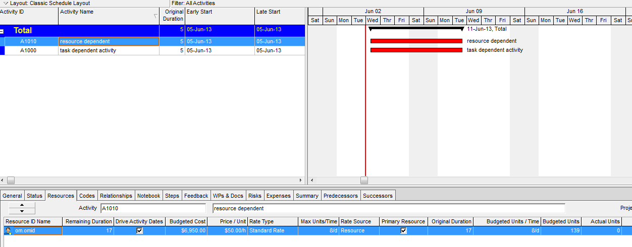Go to previous activity with up arrow
Image resolution: width=632 pixels, height=247 pixels.
(x=22, y=205)
